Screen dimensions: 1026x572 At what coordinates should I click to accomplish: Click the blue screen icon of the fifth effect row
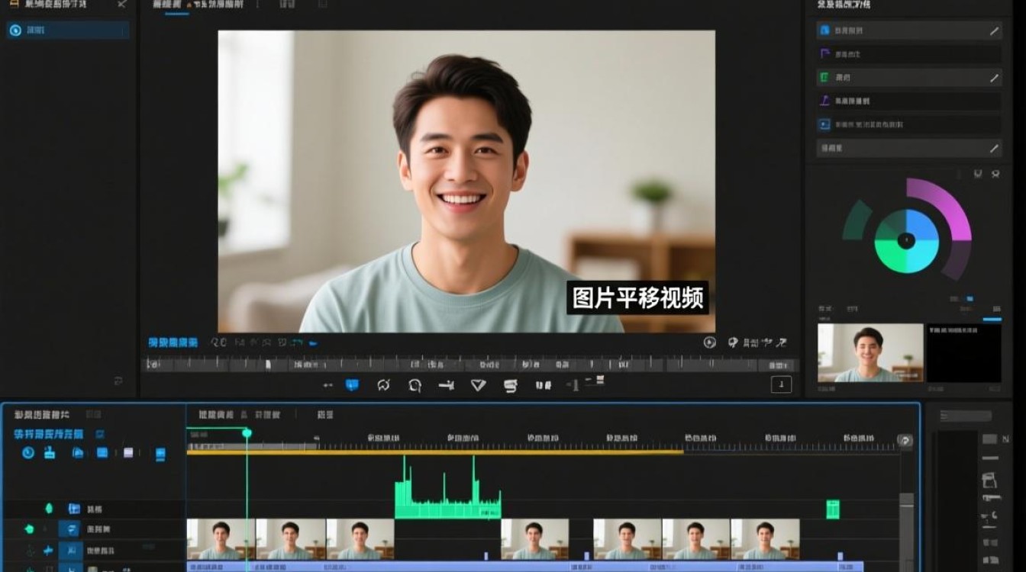(x=824, y=124)
